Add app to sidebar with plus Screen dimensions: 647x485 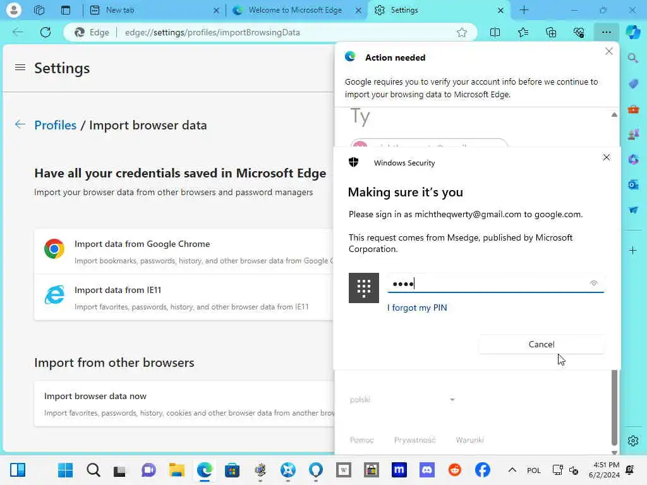(x=633, y=250)
